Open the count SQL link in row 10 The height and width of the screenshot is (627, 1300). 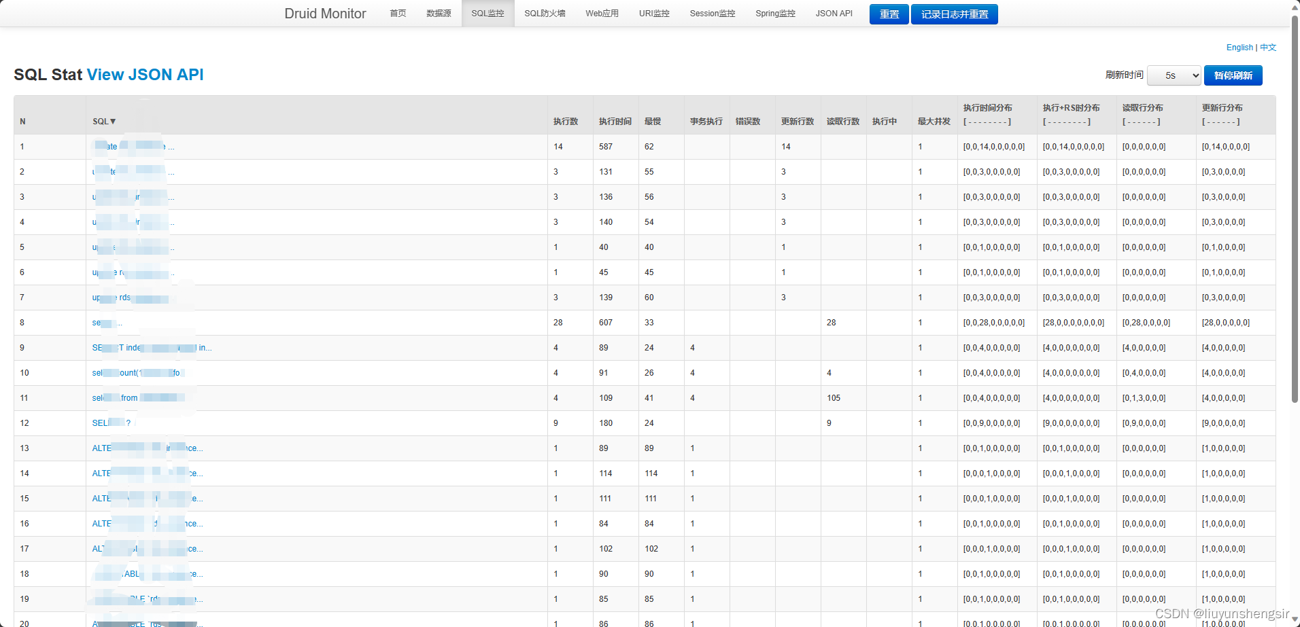tap(137, 373)
